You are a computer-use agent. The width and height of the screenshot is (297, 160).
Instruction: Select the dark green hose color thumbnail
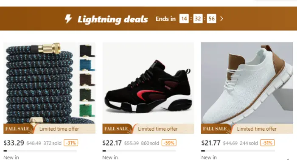87,95
